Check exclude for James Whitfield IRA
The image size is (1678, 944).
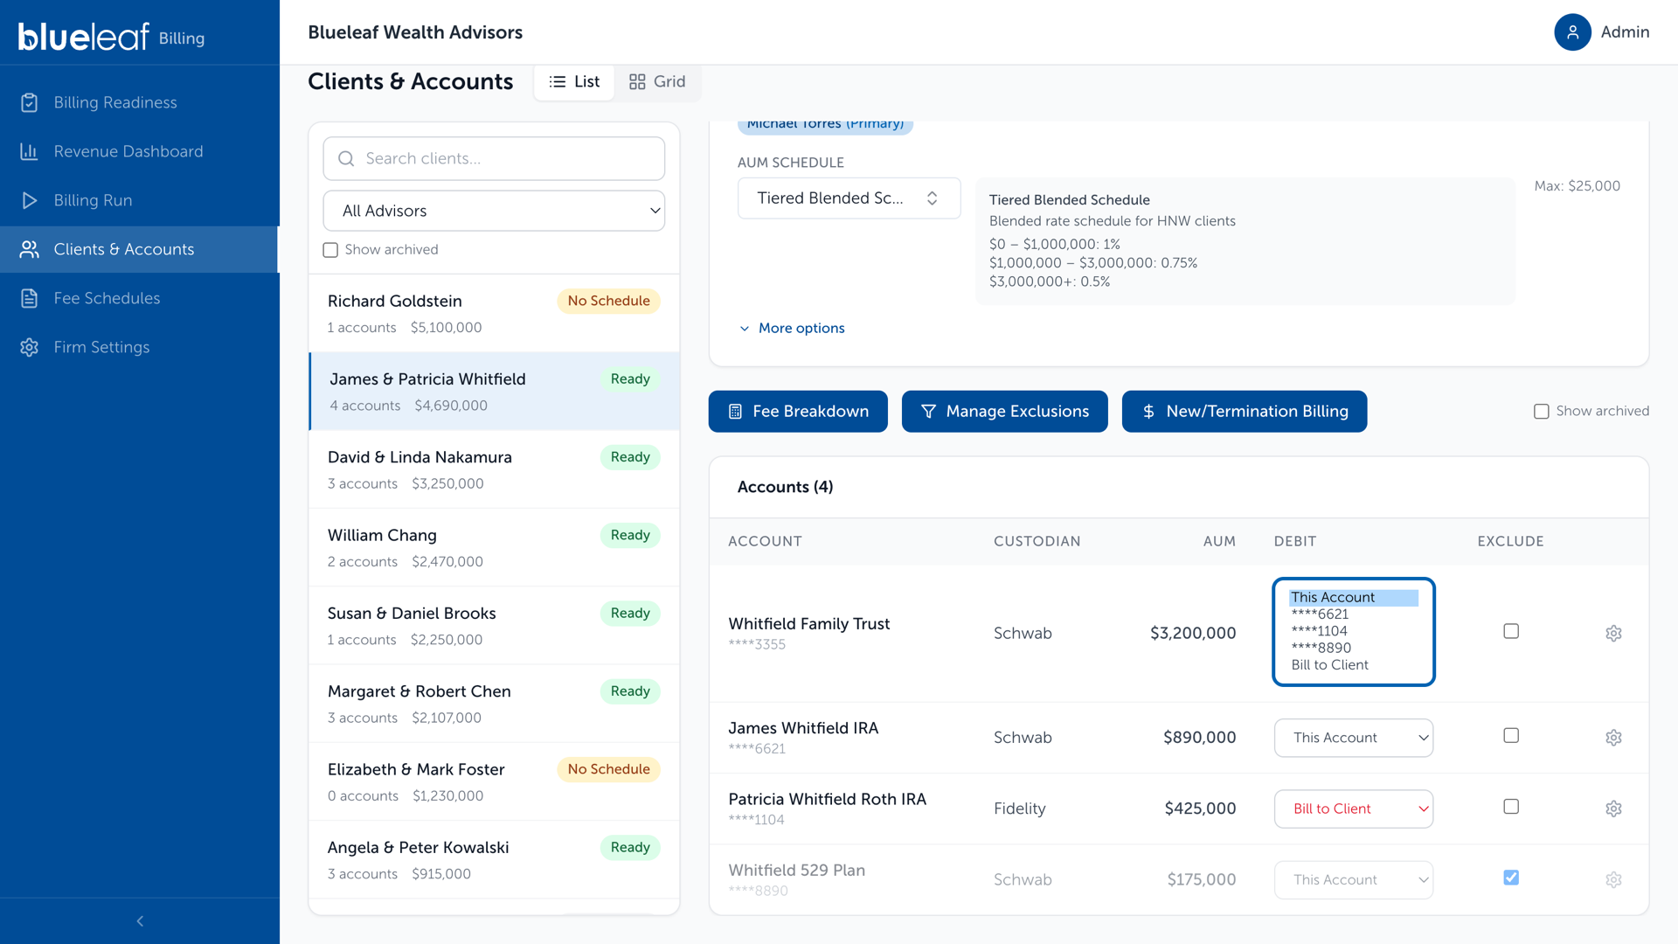[x=1511, y=736]
